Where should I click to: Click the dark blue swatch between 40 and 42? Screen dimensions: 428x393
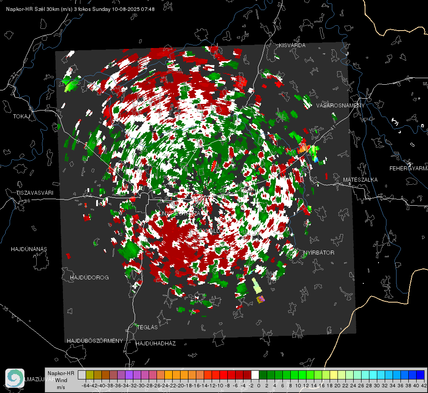(420, 375)
